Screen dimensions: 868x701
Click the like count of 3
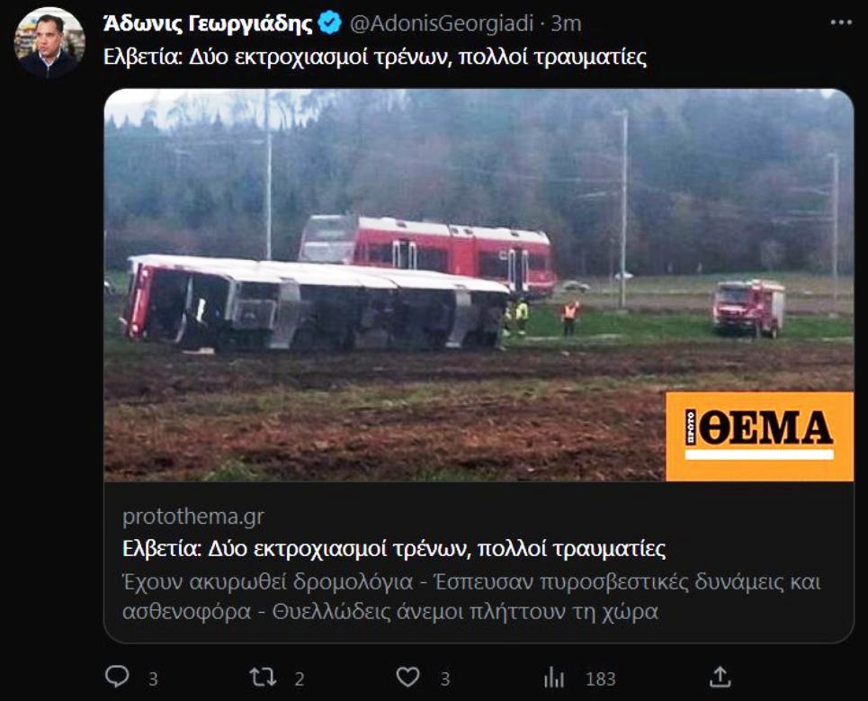pos(445,679)
